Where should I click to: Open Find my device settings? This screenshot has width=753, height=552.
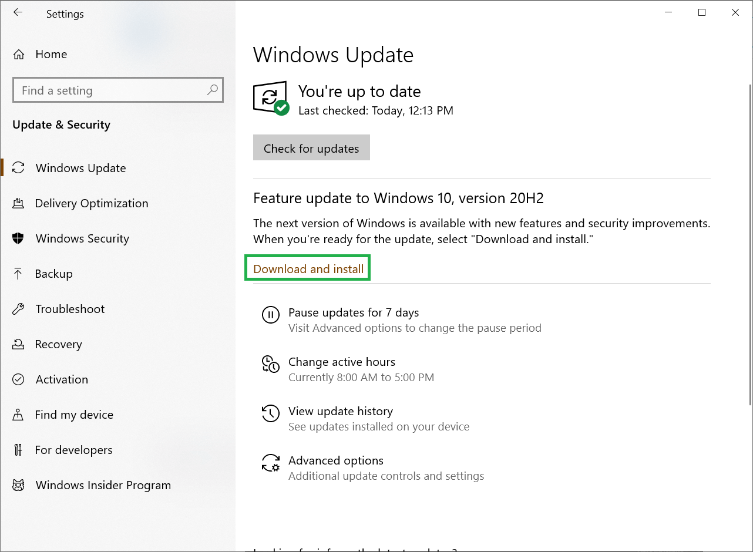coord(74,415)
